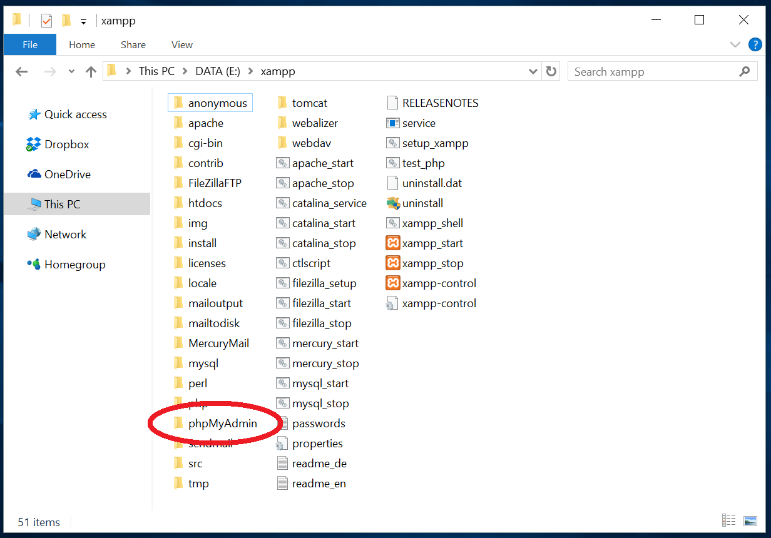Select the cgi-bin folder name
The height and width of the screenshot is (538, 771).
(x=205, y=143)
